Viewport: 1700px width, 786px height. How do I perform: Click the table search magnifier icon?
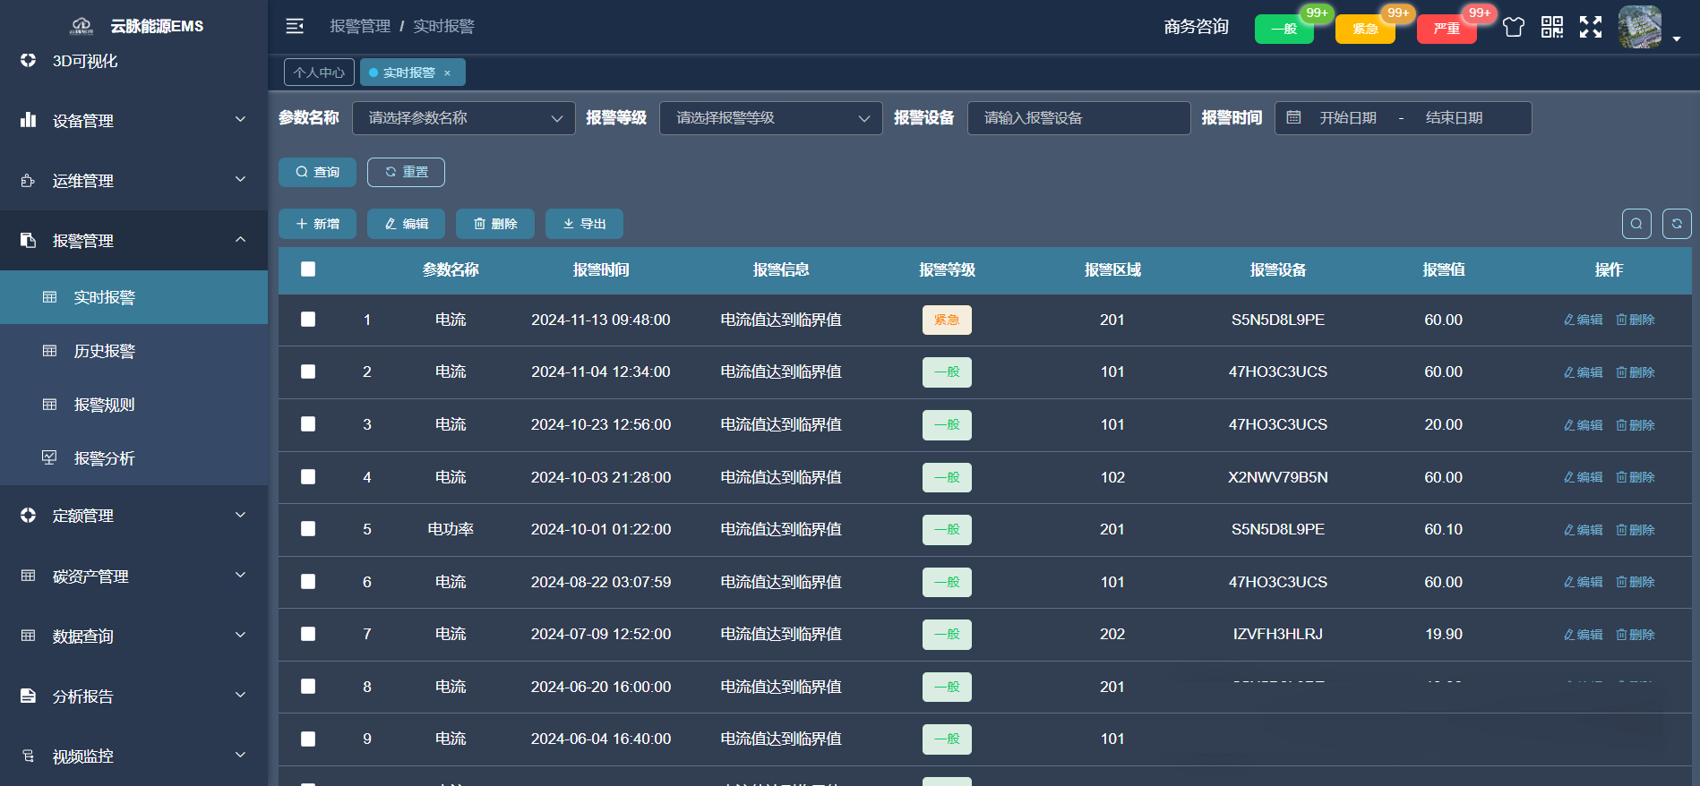click(x=1636, y=224)
